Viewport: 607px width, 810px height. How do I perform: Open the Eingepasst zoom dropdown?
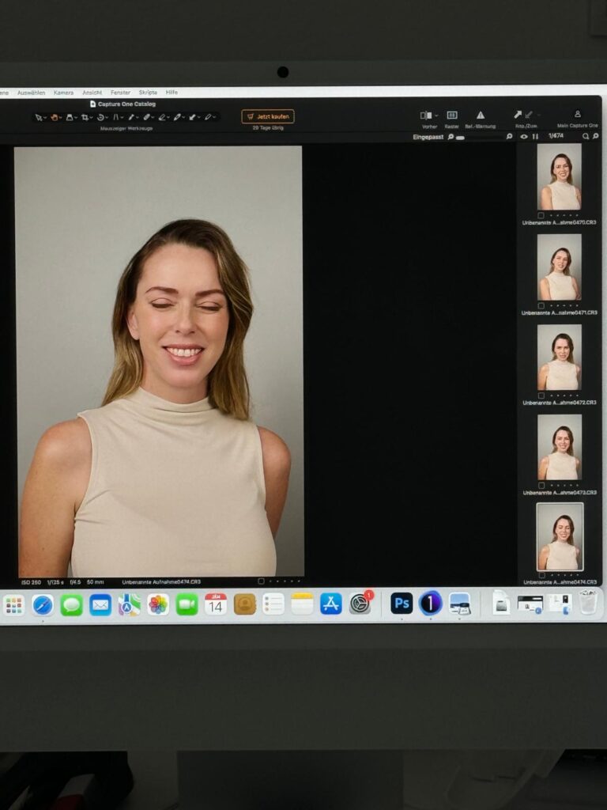click(428, 137)
